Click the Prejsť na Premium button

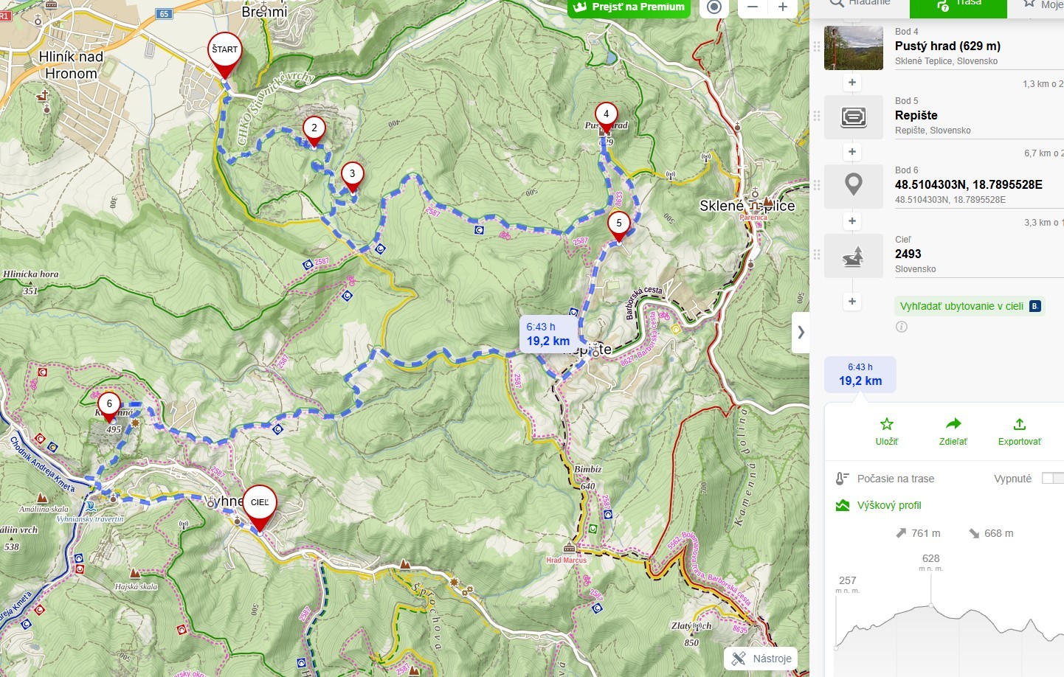pyautogui.click(x=629, y=7)
